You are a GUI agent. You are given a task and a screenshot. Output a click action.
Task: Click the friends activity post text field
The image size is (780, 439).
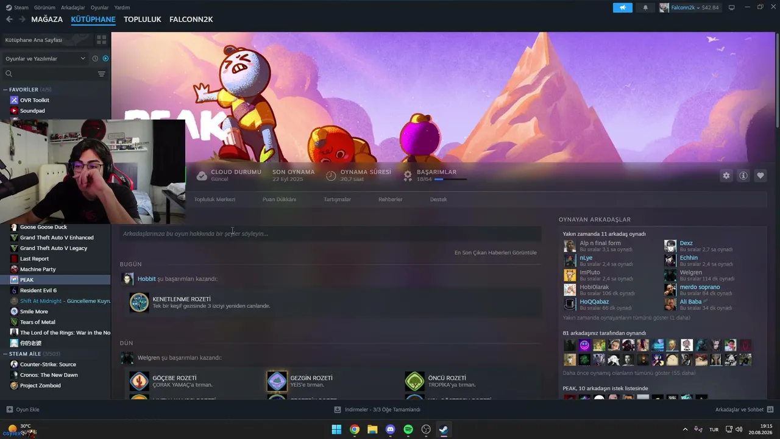coord(330,234)
